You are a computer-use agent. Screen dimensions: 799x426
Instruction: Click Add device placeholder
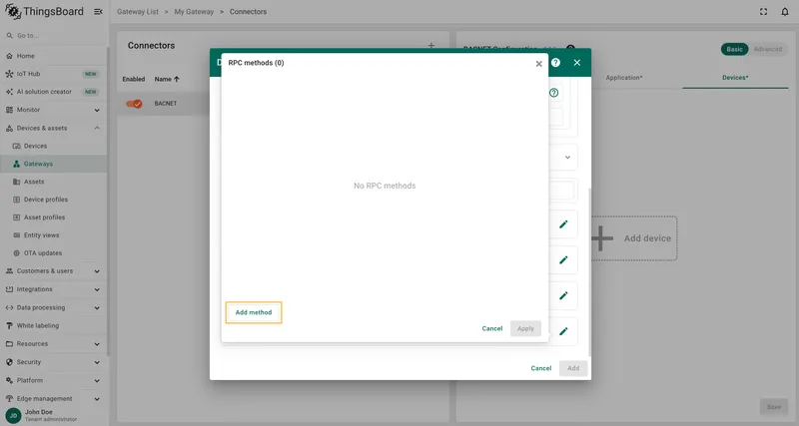[x=634, y=238]
